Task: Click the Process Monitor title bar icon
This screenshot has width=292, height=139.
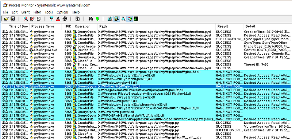Action: pyautogui.click(x=5, y=5)
